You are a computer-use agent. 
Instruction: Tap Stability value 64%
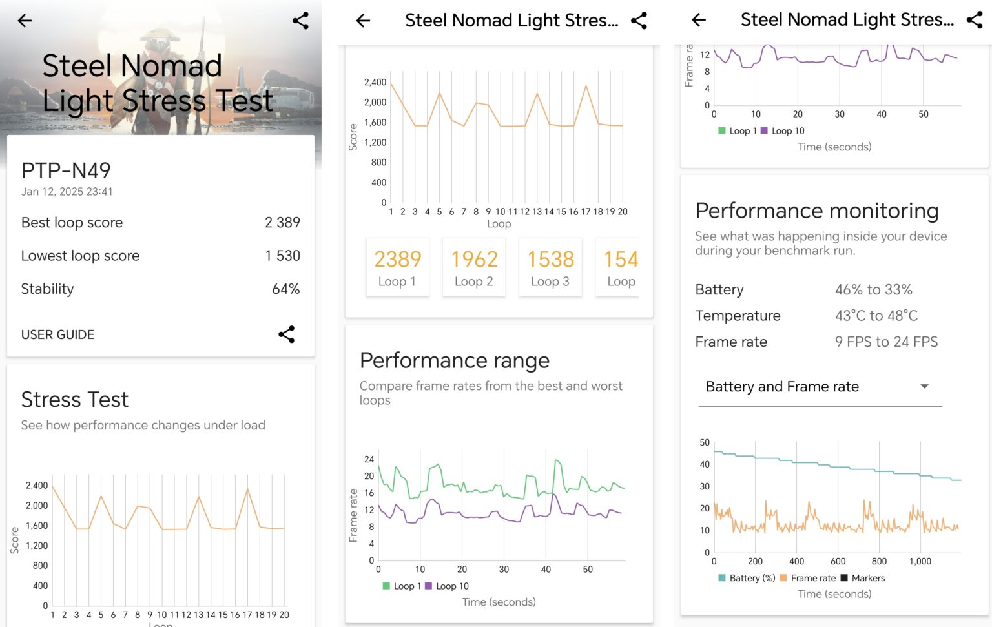(286, 289)
